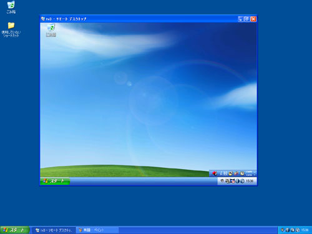Open the outer スタート menu on host taskbar
The image size is (312, 234).
click(15, 230)
